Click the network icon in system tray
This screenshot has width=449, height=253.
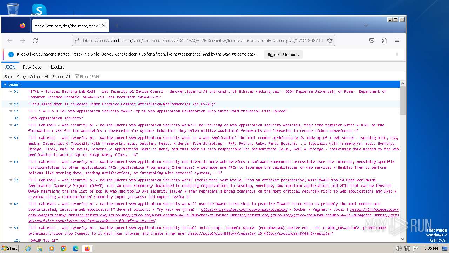coord(407,248)
